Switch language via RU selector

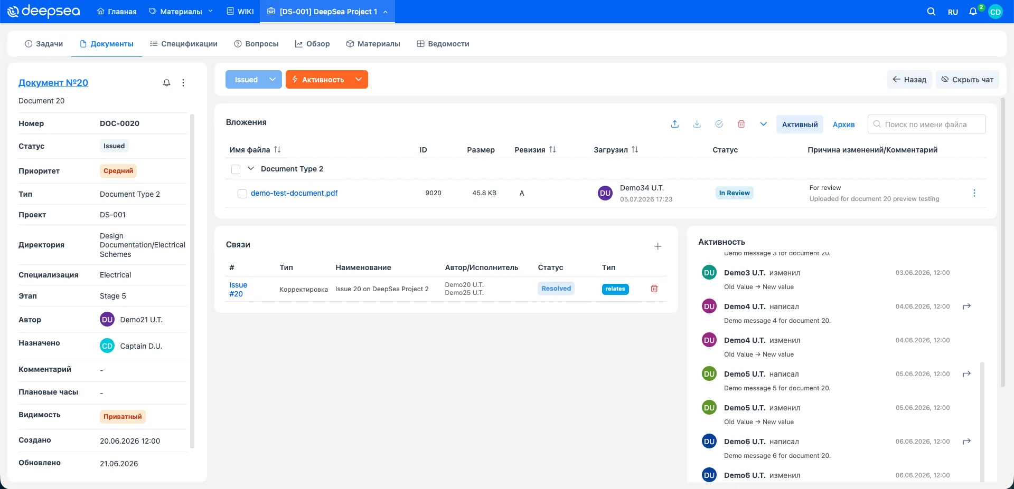[953, 12]
